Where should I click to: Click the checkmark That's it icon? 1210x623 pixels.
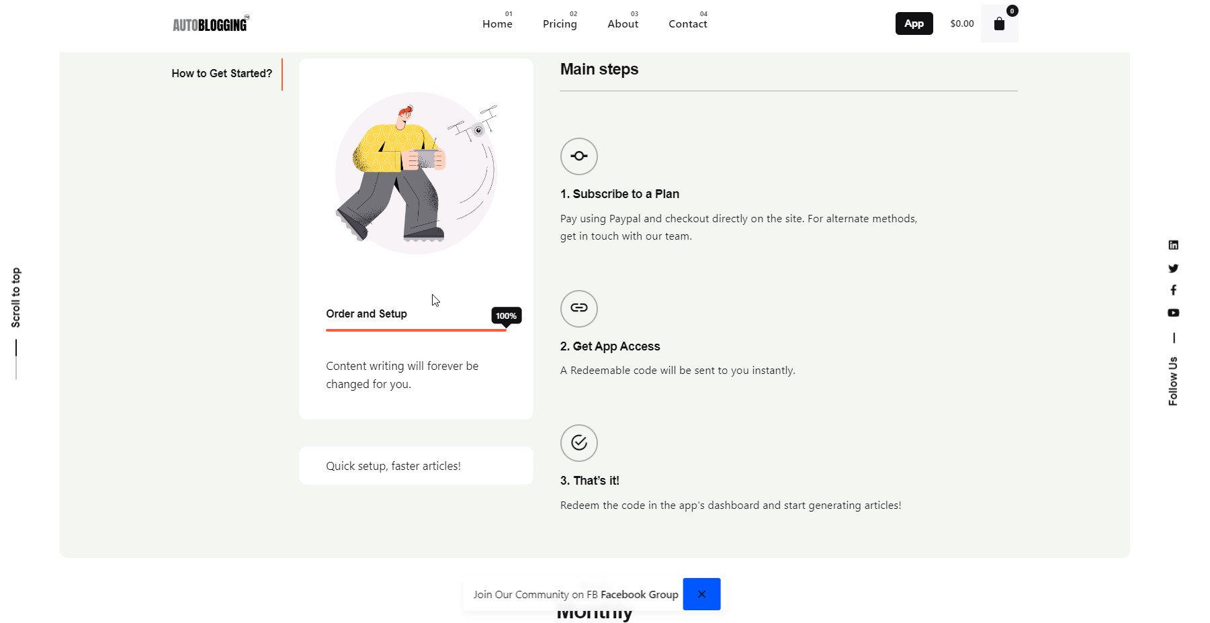(579, 443)
